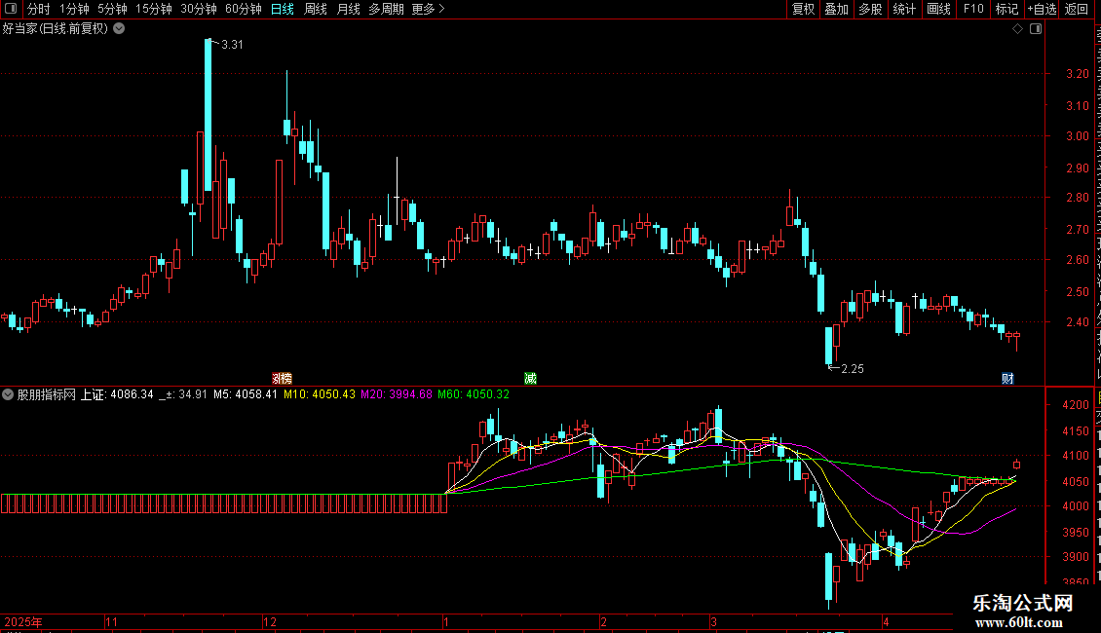Add stock via +自选 button

pos(1042,9)
